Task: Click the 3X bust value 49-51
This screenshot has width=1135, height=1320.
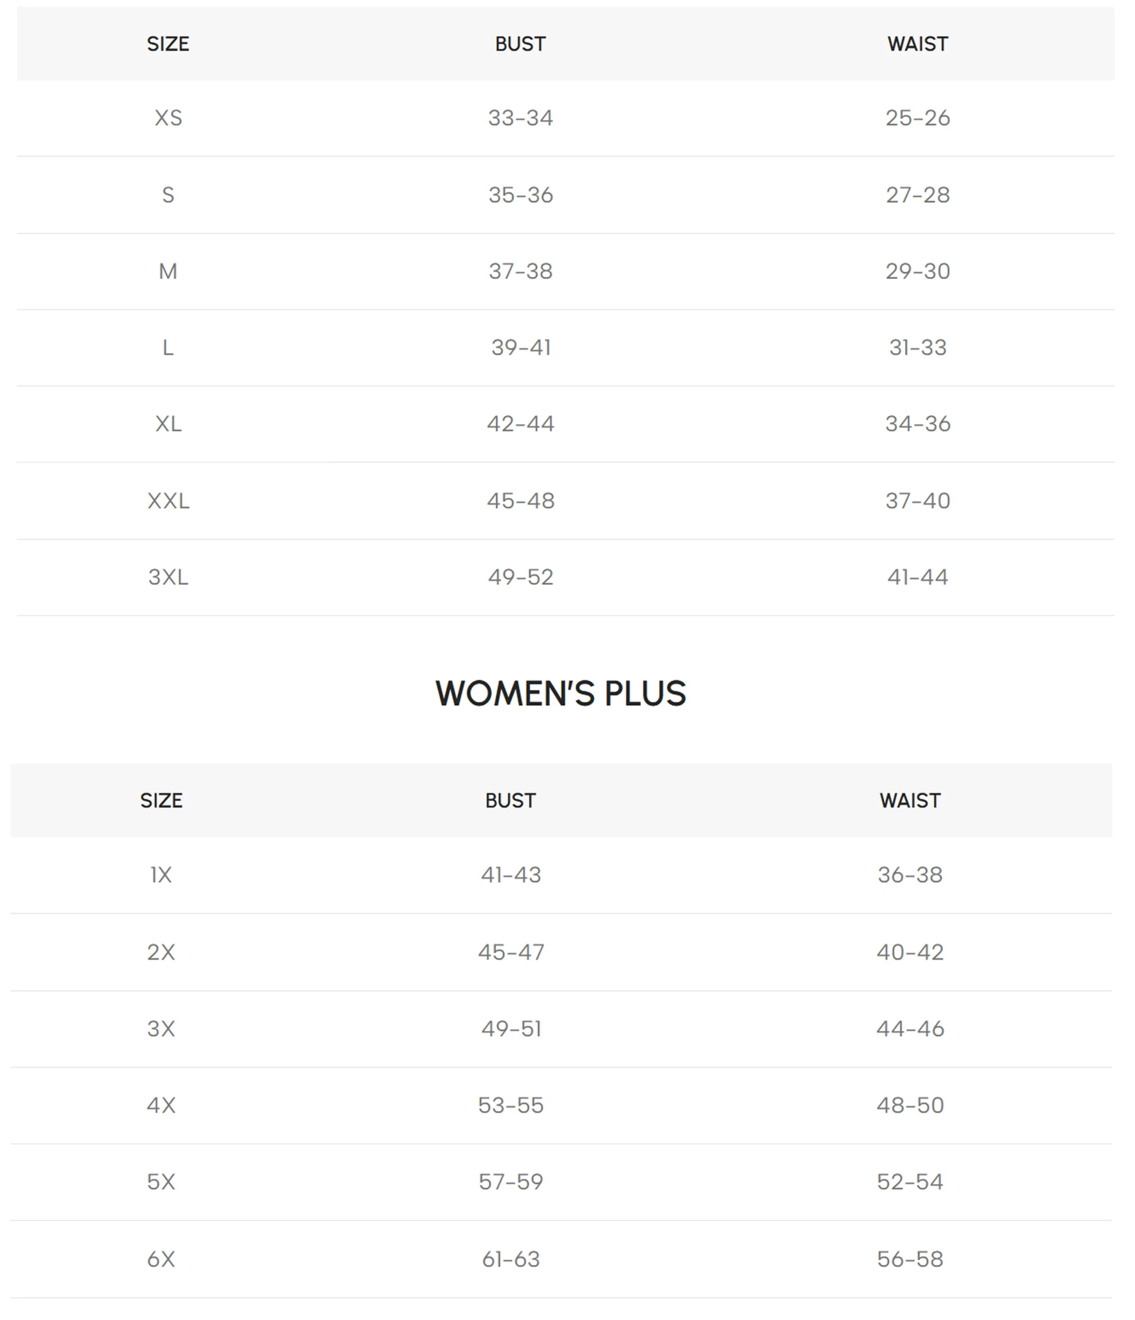Action: (x=511, y=1029)
